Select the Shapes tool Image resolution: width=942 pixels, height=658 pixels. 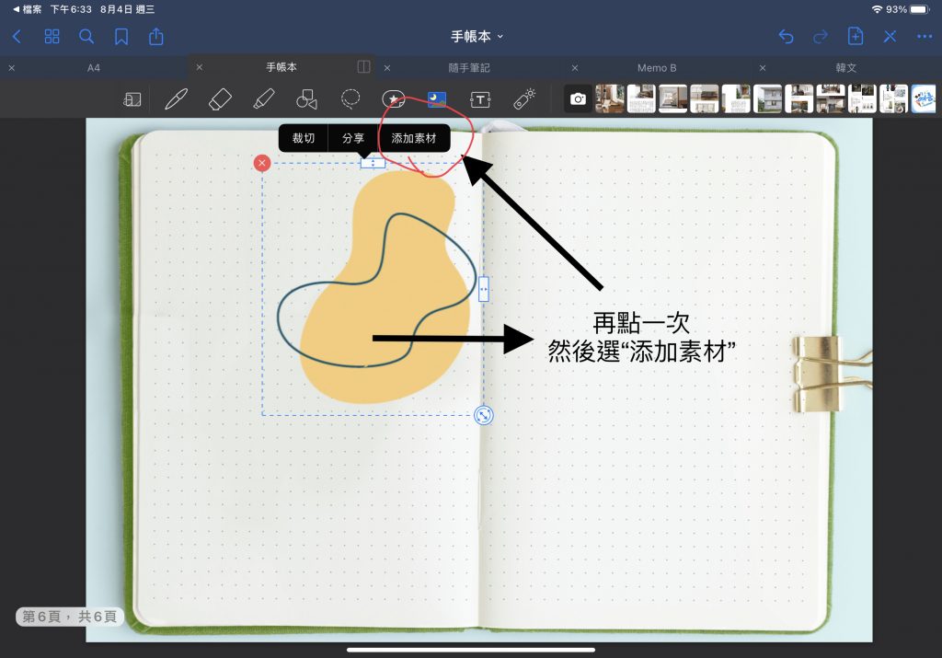pos(306,98)
